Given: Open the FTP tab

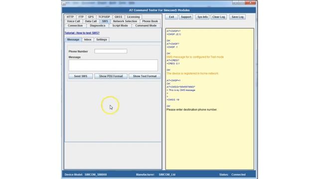Looking at the screenshot, I should click(x=81, y=17).
